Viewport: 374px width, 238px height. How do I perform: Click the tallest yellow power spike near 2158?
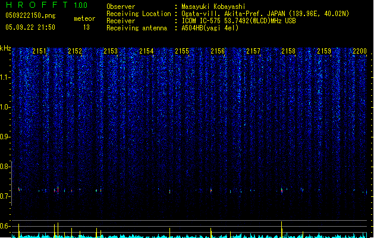click(281, 229)
